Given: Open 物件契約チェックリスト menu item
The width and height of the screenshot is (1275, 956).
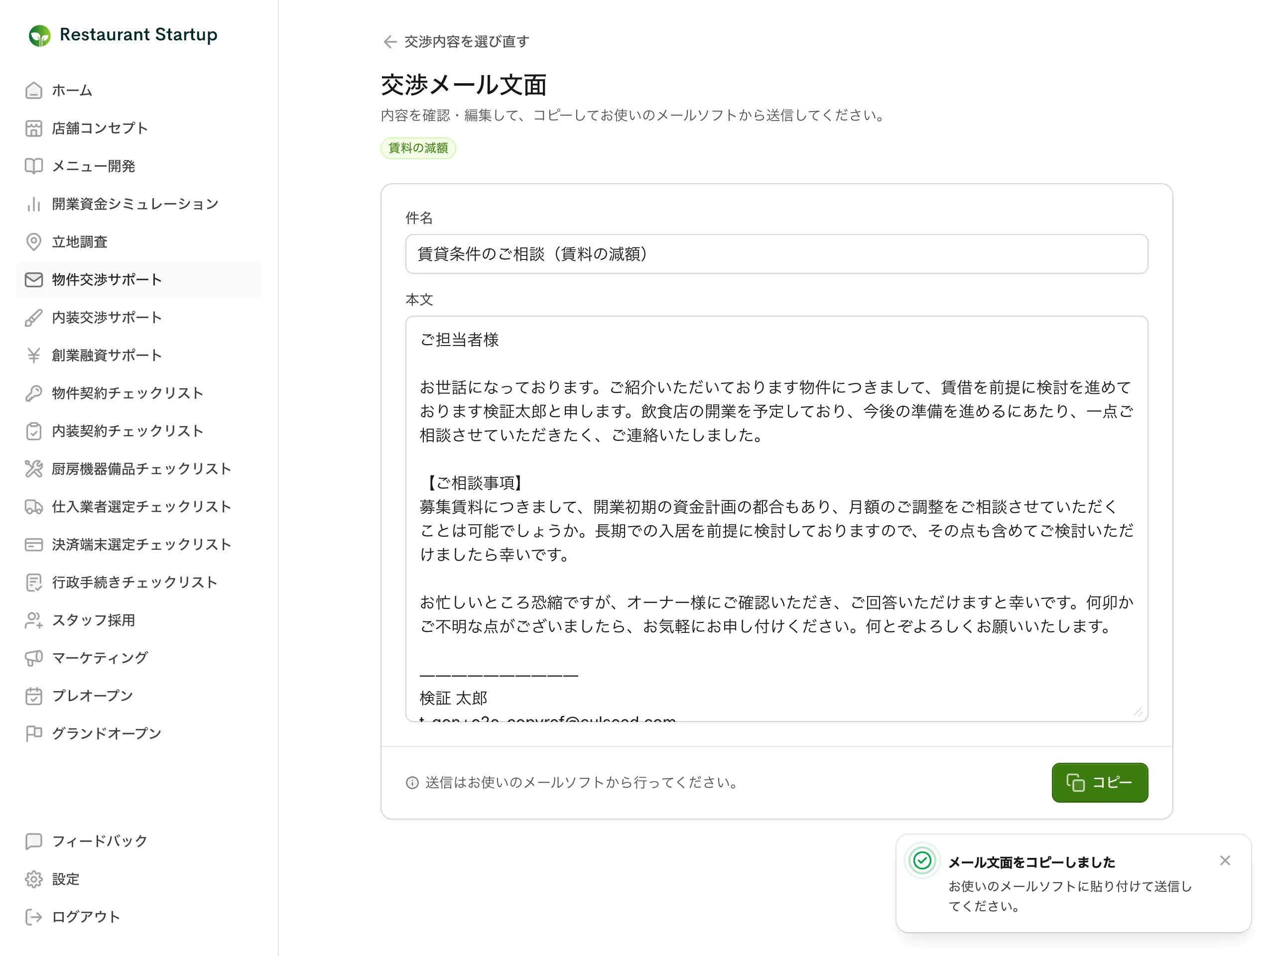Looking at the screenshot, I should (x=139, y=393).
